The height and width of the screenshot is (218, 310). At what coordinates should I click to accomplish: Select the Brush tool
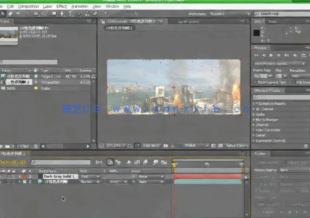(x=80, y=14)
